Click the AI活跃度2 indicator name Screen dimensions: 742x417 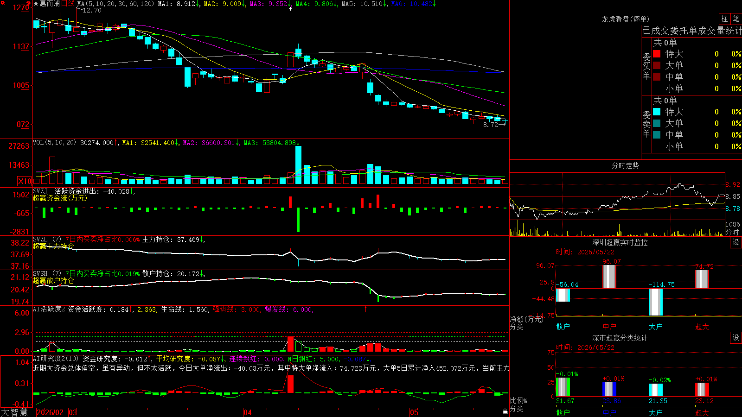(49, 309)
